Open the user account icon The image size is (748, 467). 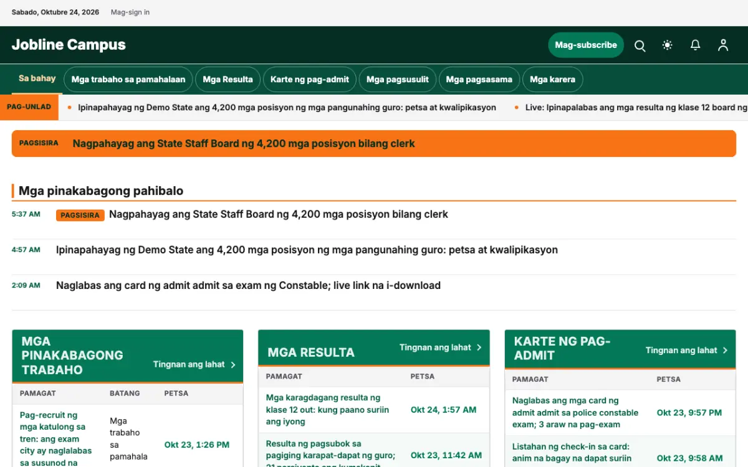723,45
